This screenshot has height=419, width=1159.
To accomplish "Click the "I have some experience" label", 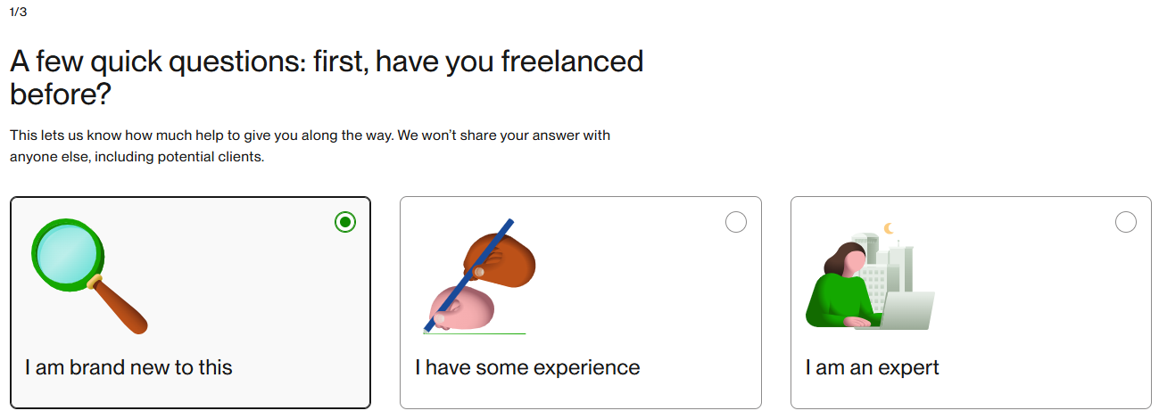I will click(x=527, y=367).
